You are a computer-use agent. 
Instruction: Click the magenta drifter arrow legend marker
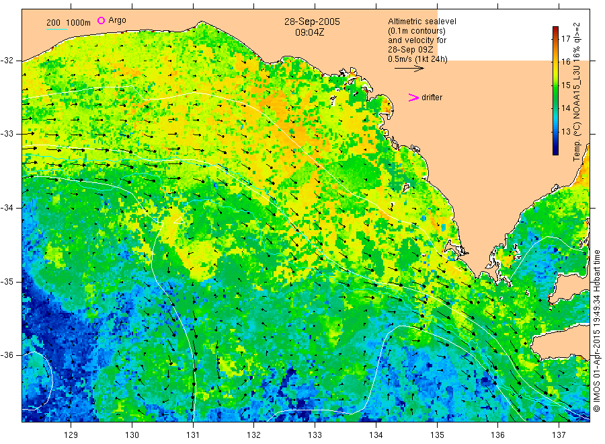tap(413, 98)
